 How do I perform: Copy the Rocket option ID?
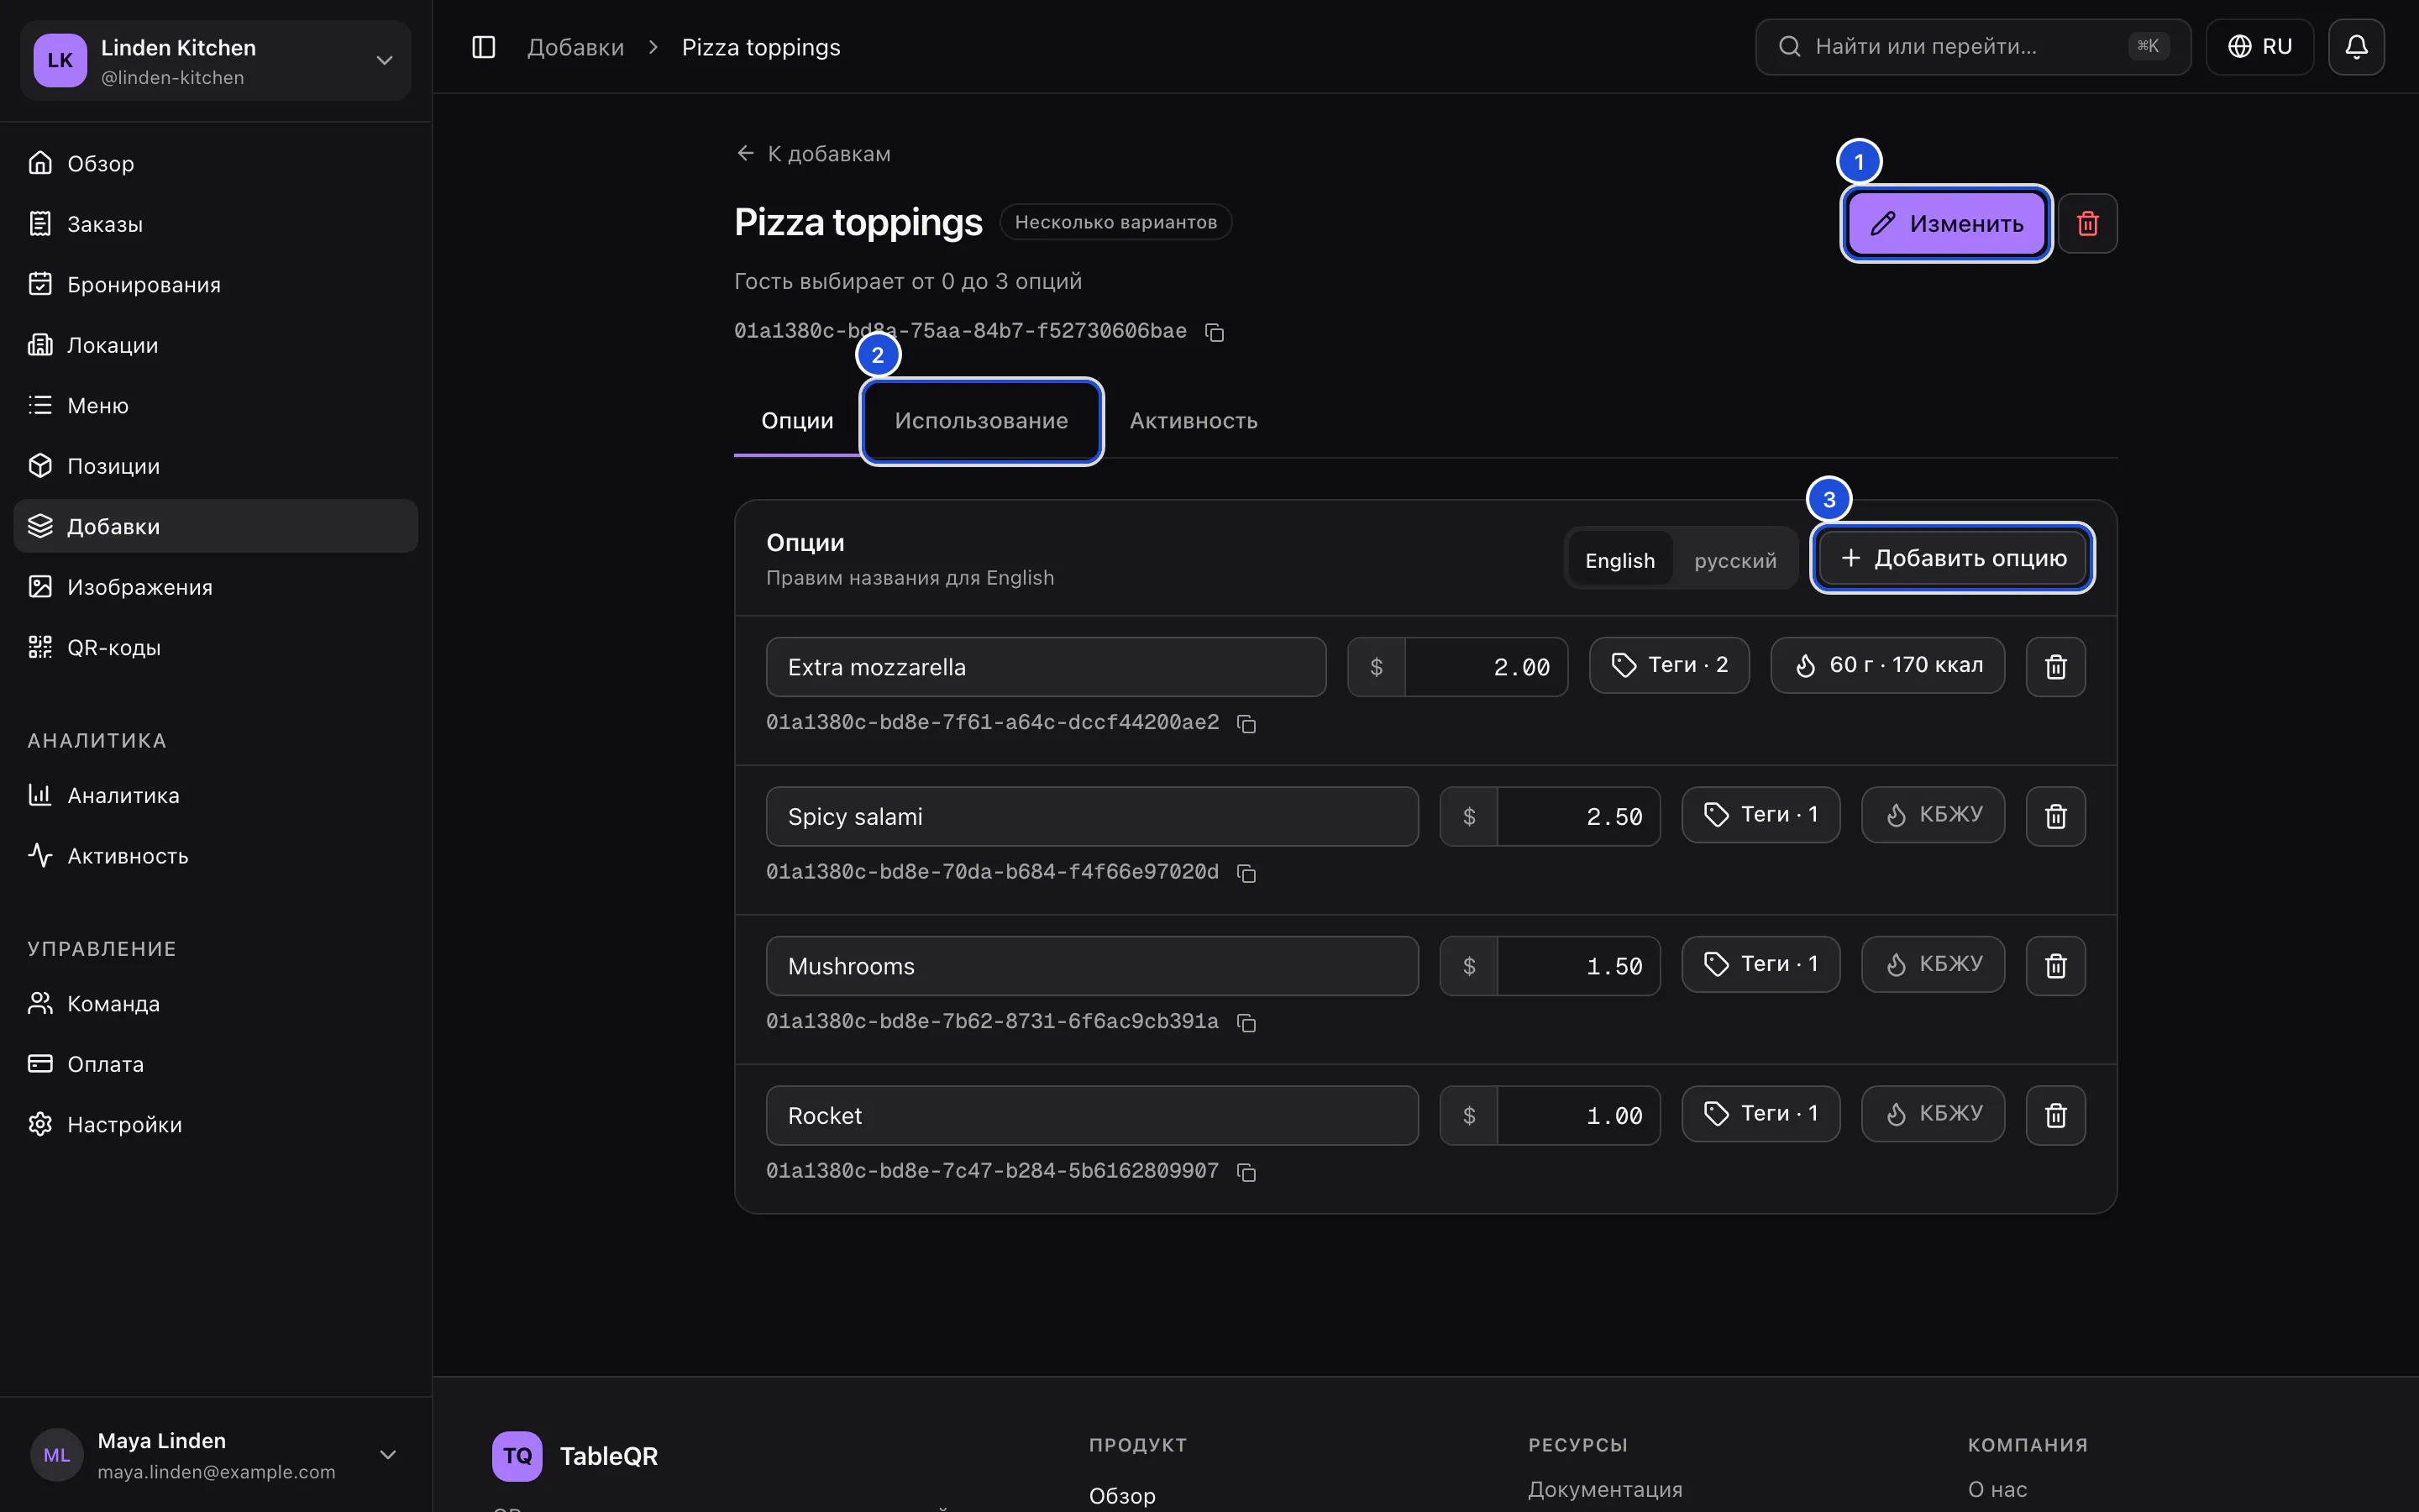click(x=1246, y=1172)
